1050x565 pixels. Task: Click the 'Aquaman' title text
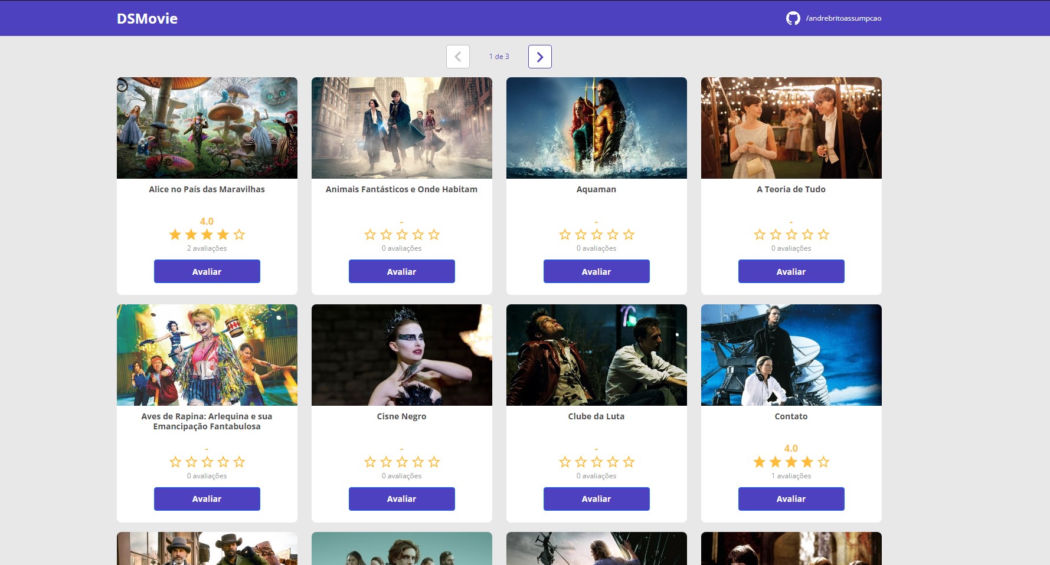(596, 189)
